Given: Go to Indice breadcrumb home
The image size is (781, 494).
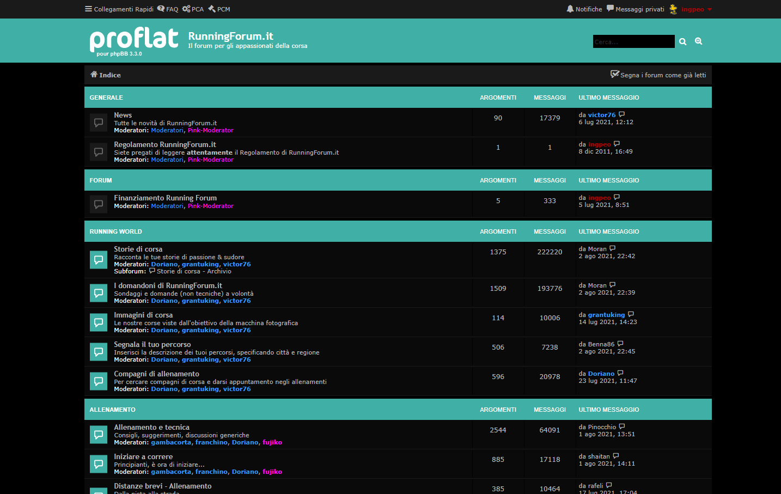Looking at the screenshot, I should pyautogui.click(x=106, y=75).
